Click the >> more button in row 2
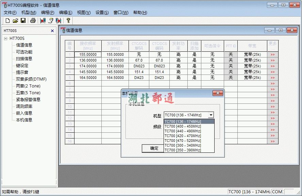The width and height of the screenshot is (302, 196). click(272, 60)
